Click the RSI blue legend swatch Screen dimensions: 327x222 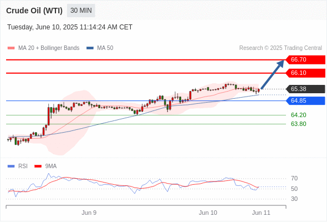[x=11, y=167]
